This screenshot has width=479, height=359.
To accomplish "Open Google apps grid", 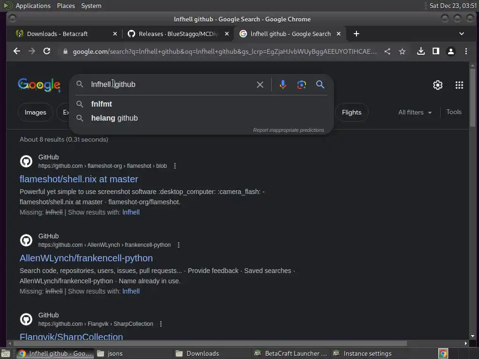I will tap(459, 85).
